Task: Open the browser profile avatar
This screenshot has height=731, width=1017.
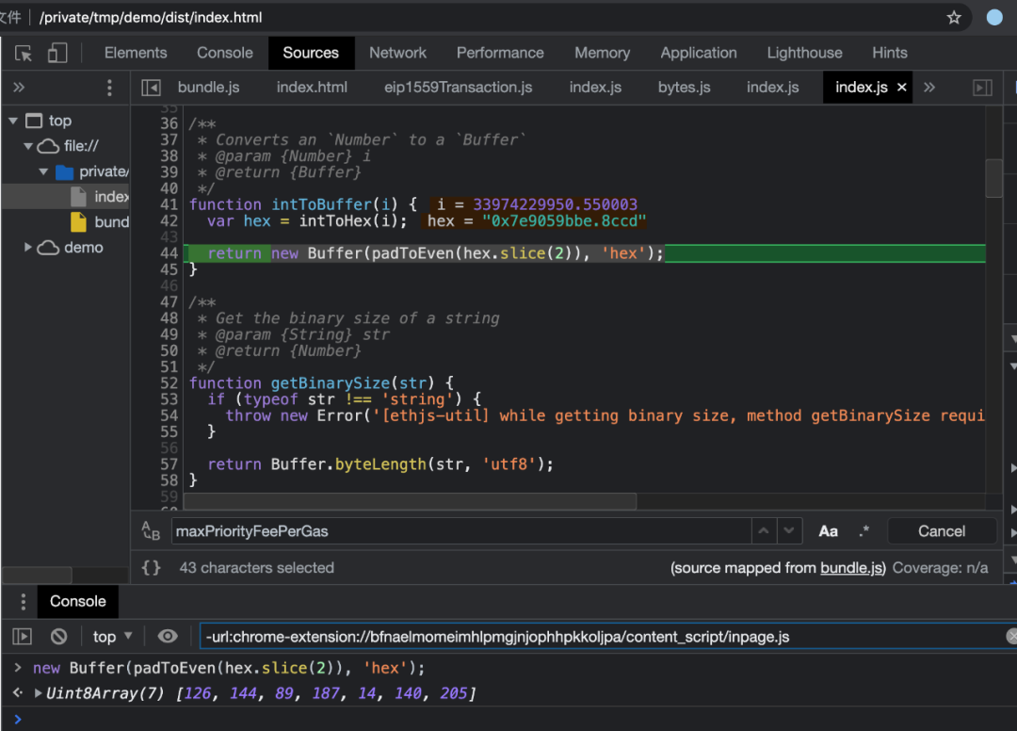Action: [x=994, y=18]
